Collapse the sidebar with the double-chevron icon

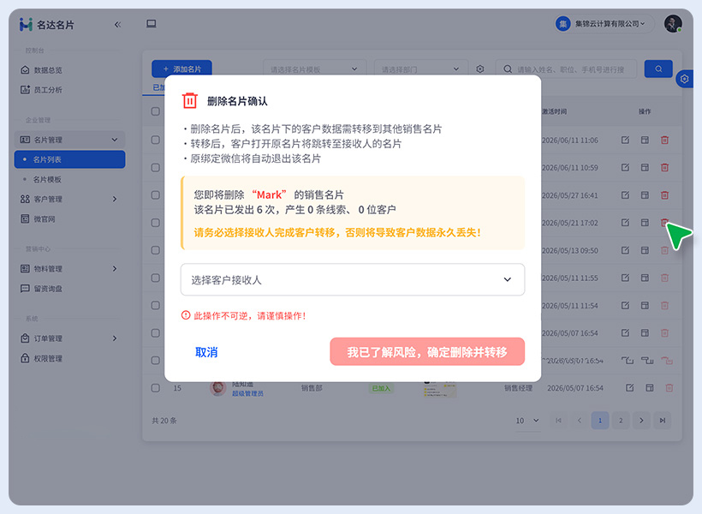[118, 25]
